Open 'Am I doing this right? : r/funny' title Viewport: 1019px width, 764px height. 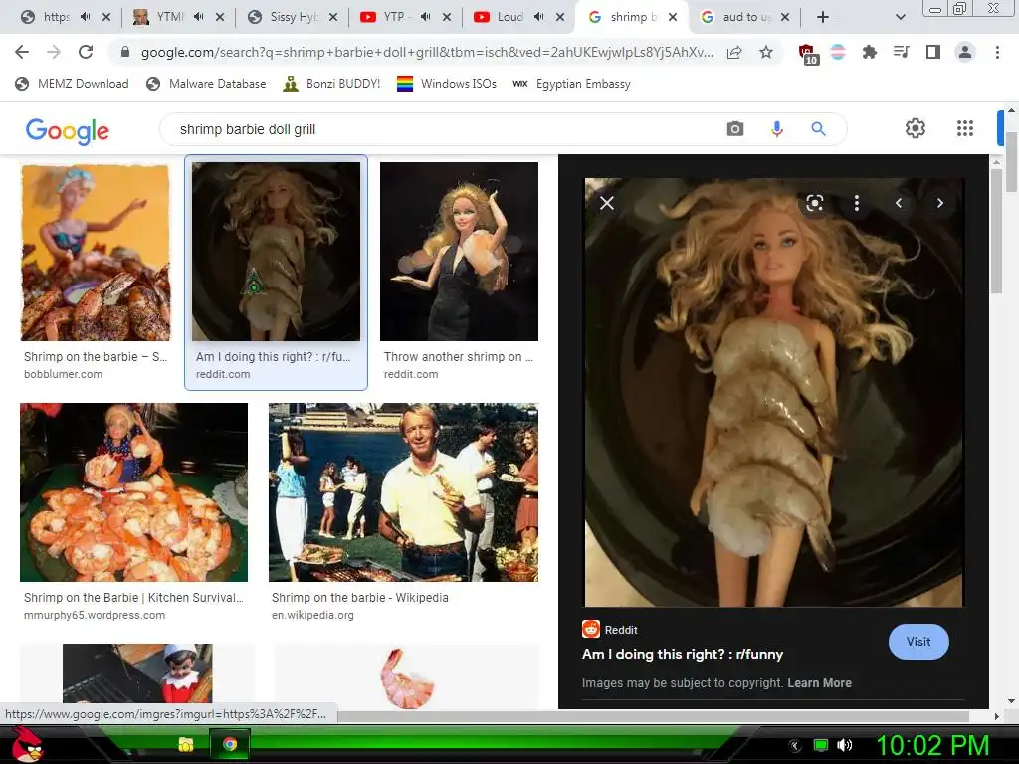tap(683, 654)
